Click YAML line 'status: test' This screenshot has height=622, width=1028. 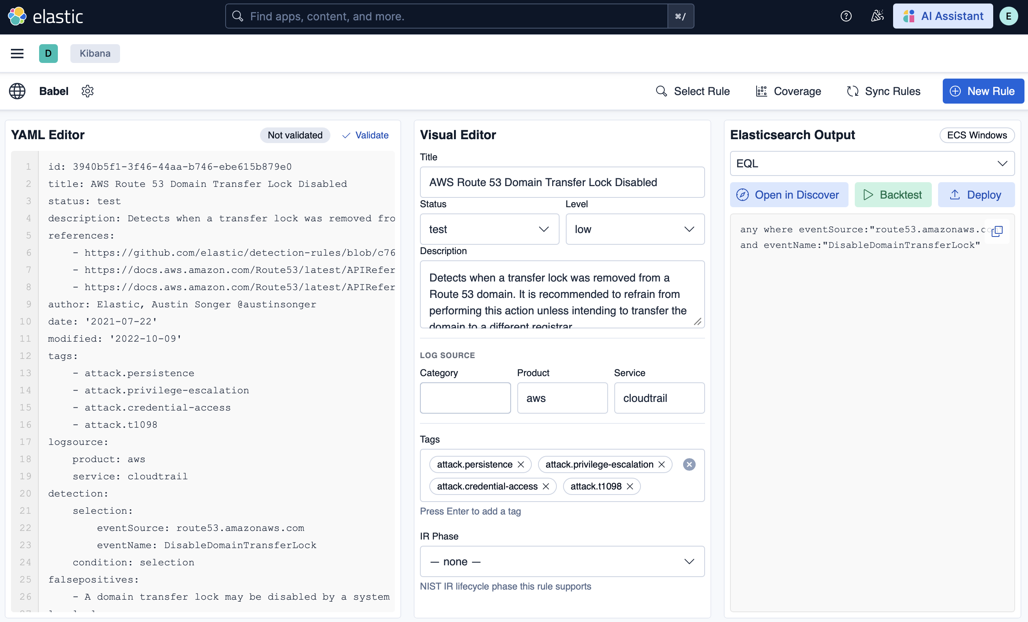tap(84, 201)
